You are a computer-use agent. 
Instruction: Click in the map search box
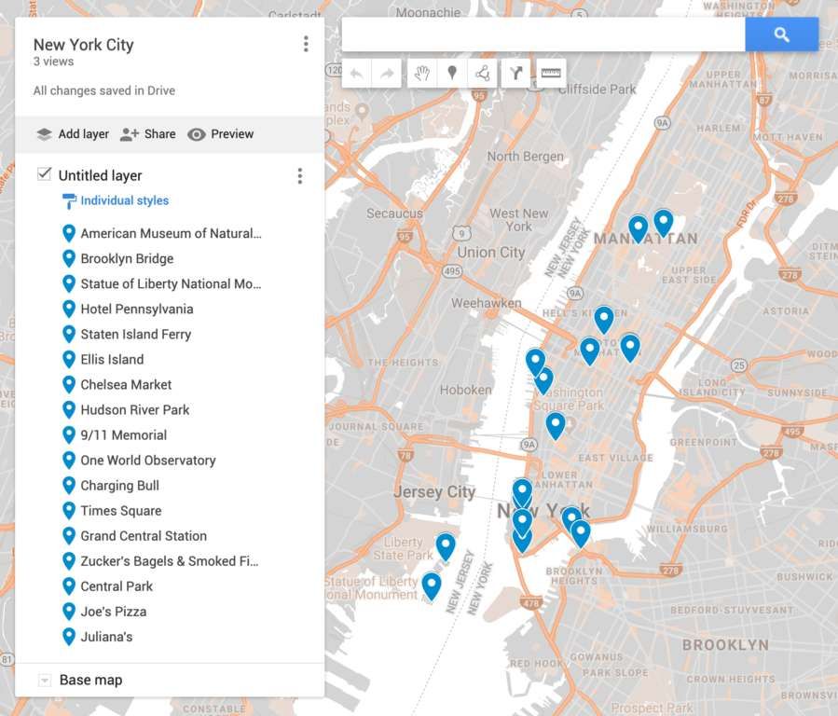[543, 34]
